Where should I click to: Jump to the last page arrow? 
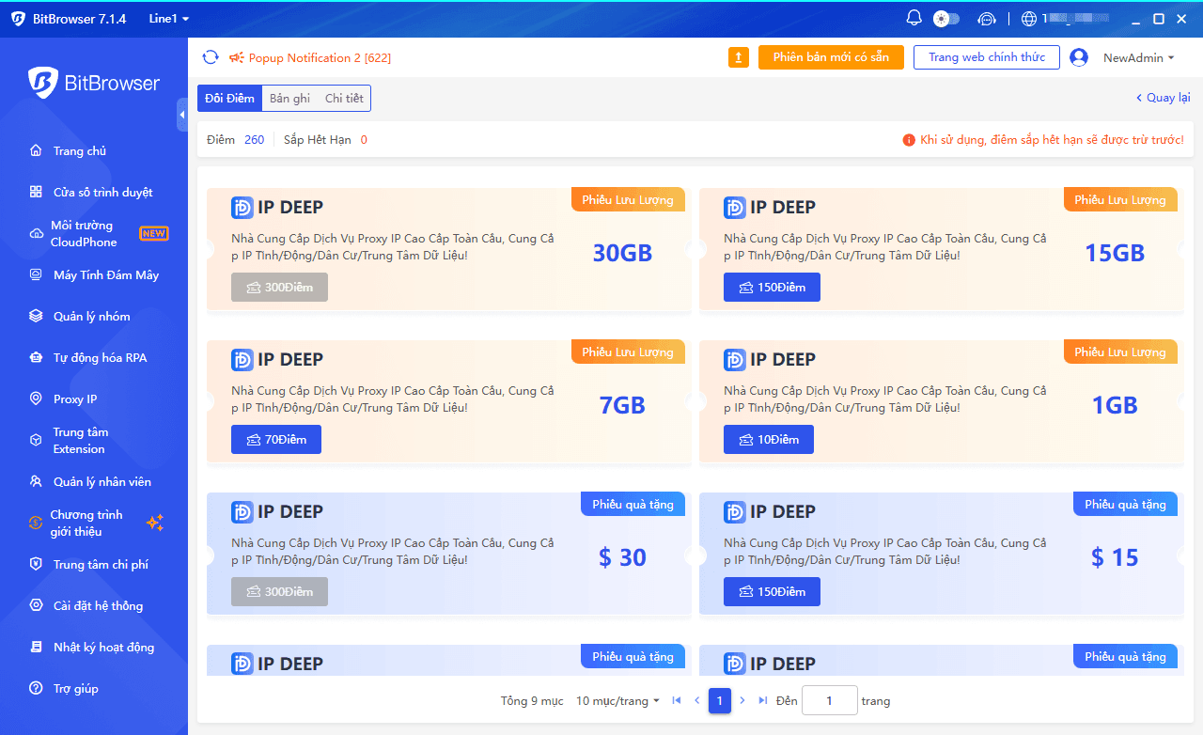pos(763,701)
